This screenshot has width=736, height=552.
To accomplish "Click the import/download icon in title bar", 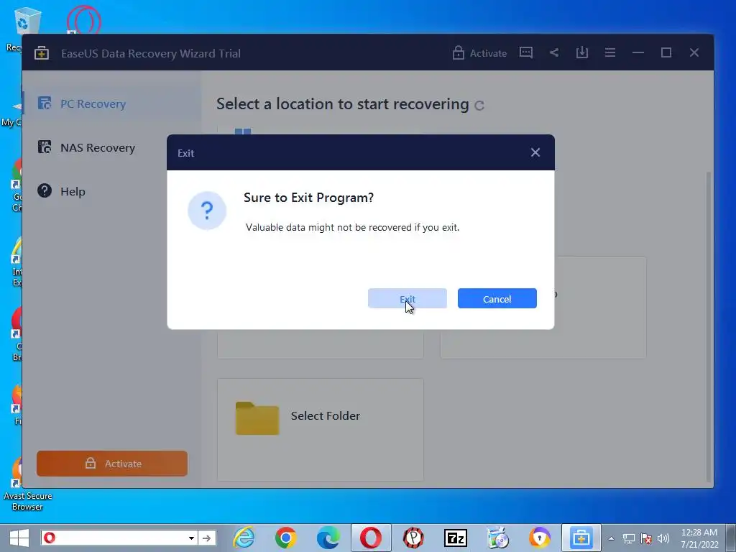I will click(582, 52).
